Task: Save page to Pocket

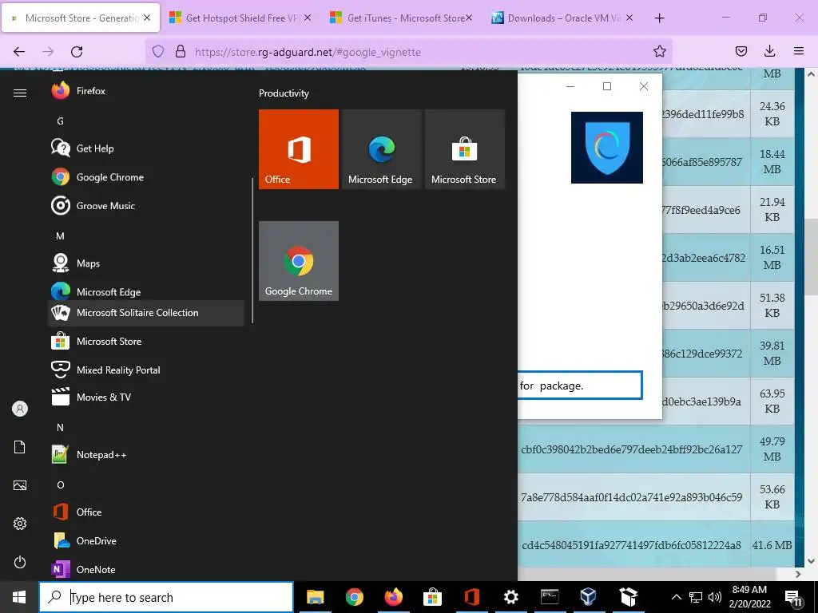Action: pos(741,51)
